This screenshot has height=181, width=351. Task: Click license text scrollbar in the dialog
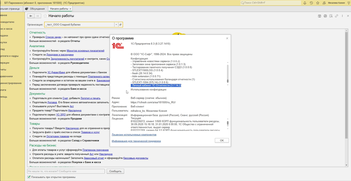pos(228,124)
